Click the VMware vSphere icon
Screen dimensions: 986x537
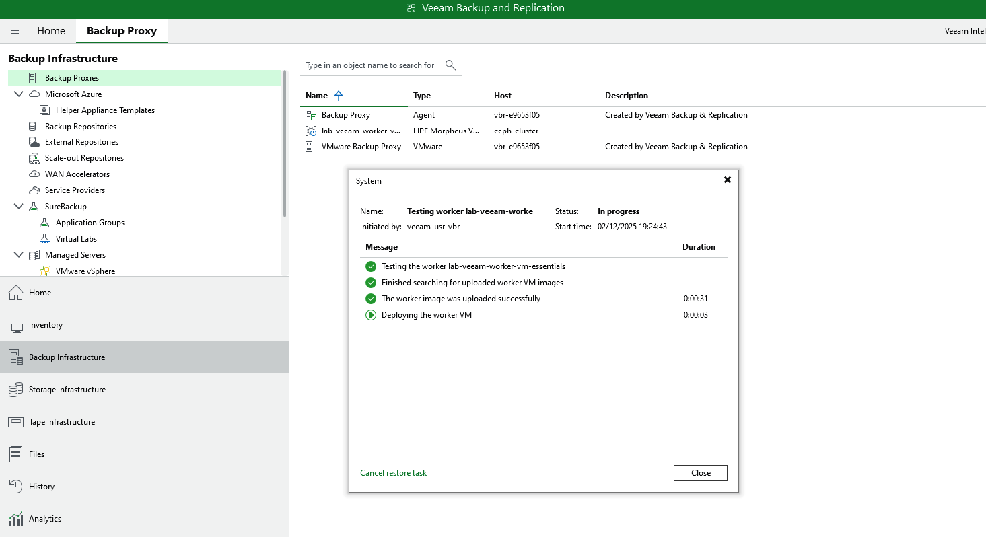coord(45,271)
